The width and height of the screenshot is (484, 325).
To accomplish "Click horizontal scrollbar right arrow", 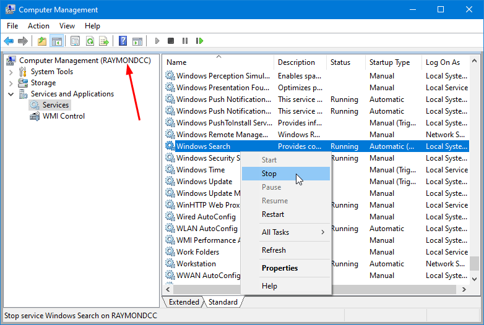I will (464, 289).
